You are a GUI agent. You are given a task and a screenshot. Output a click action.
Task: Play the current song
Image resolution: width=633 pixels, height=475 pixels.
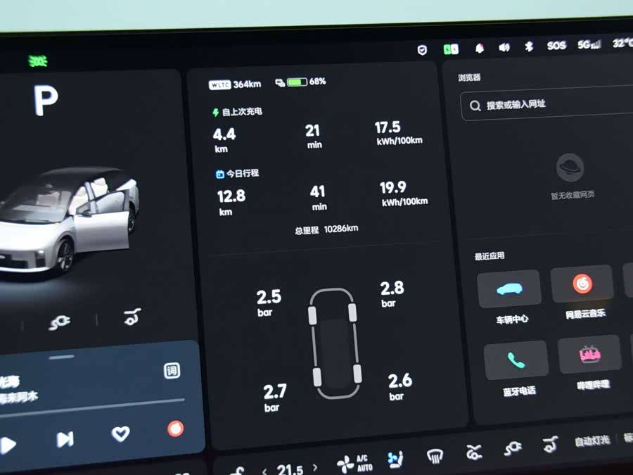(x=8, y=445)
